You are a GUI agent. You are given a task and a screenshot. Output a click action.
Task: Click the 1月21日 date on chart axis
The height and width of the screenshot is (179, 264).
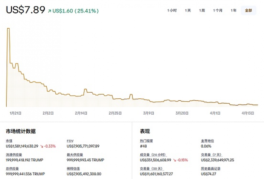coord(15,113)
